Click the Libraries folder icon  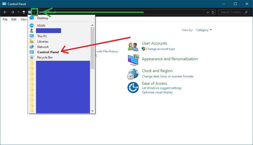point(32,41)
